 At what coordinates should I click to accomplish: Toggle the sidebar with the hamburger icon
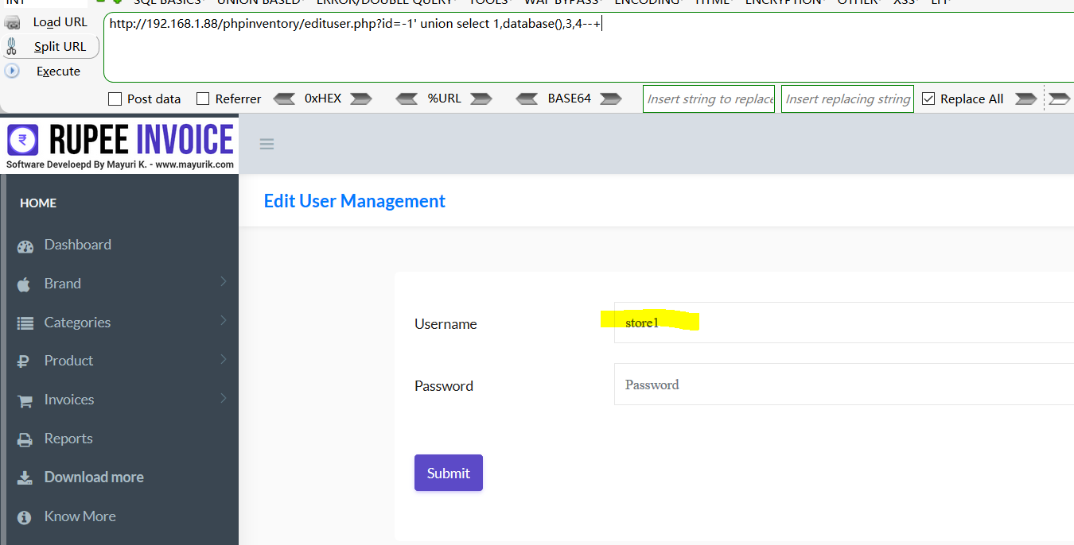coord(267,144)
